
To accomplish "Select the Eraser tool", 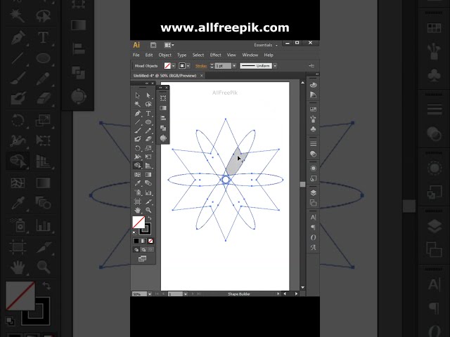I will (x=148, y=139).
